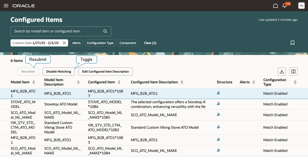This screenshot has width=308, height=157.
Task: Clear all applied filters
Action: pyautogui.click(x=150, y=43)
